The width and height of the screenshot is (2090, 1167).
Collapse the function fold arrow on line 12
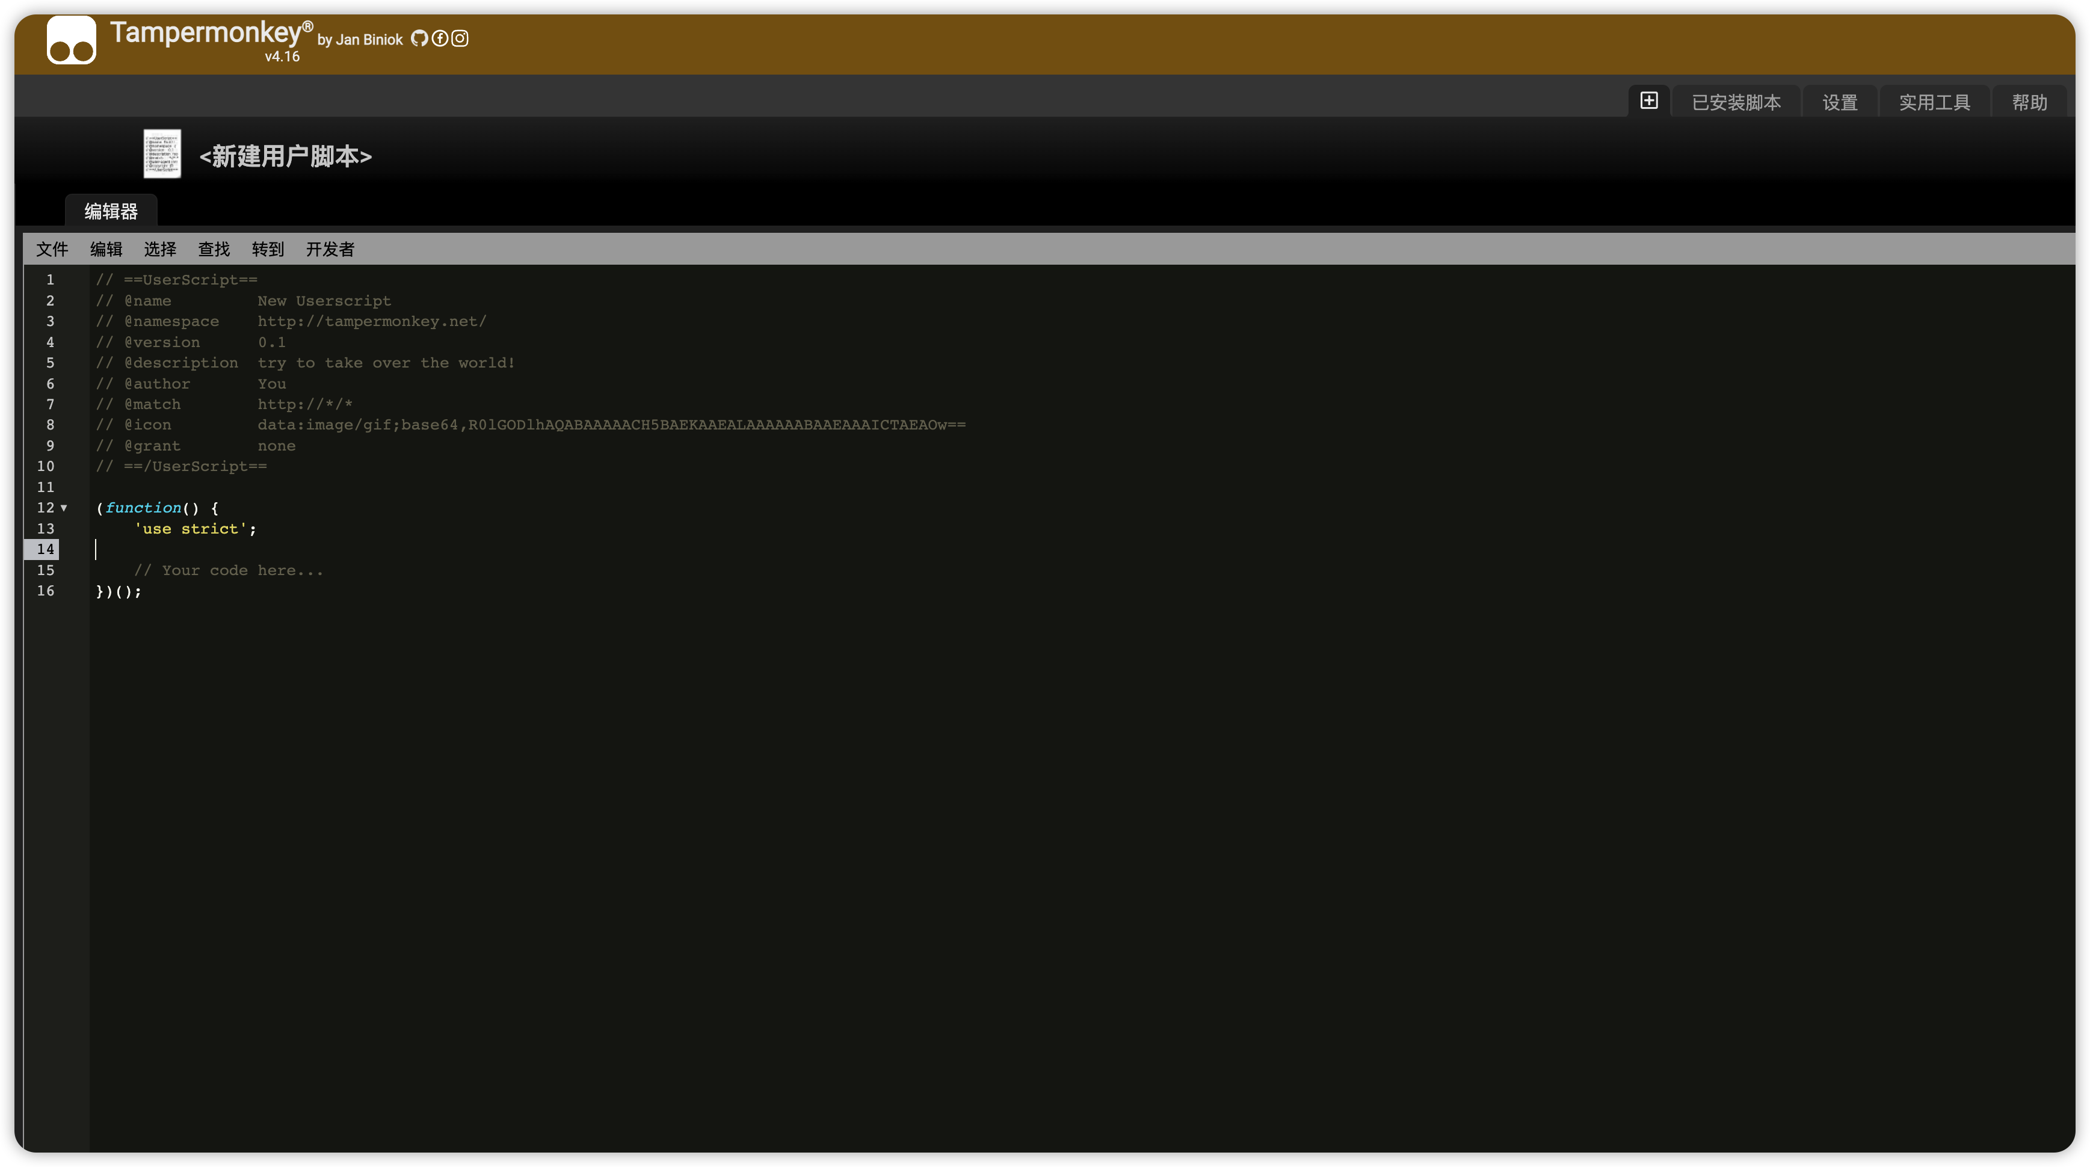coord(64,508)
